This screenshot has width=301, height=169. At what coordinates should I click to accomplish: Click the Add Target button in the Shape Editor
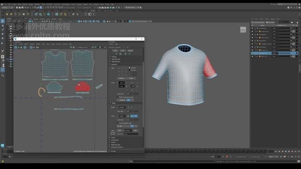pyautogui.click(x=271, y=23)
